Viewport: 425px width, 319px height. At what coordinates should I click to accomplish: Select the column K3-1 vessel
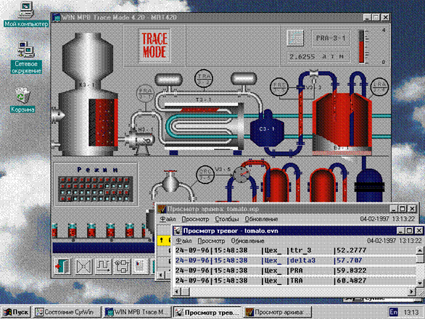[x=88, y=94]
